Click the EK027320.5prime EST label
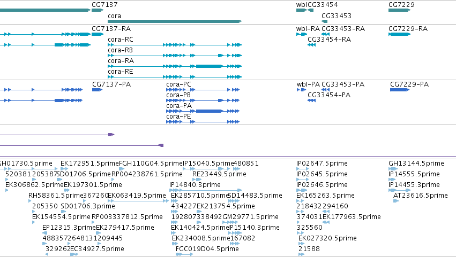The height and width of the screenshot is (257, 456). coord(327,239)
